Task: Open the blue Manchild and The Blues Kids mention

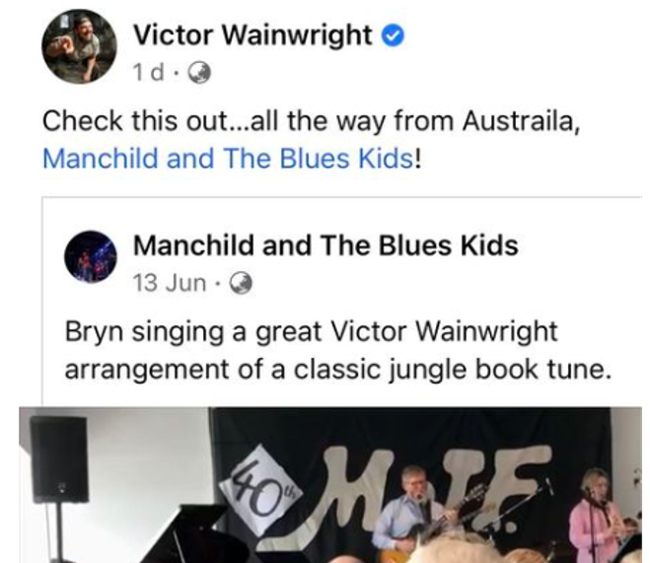Action: pos(228,159)
